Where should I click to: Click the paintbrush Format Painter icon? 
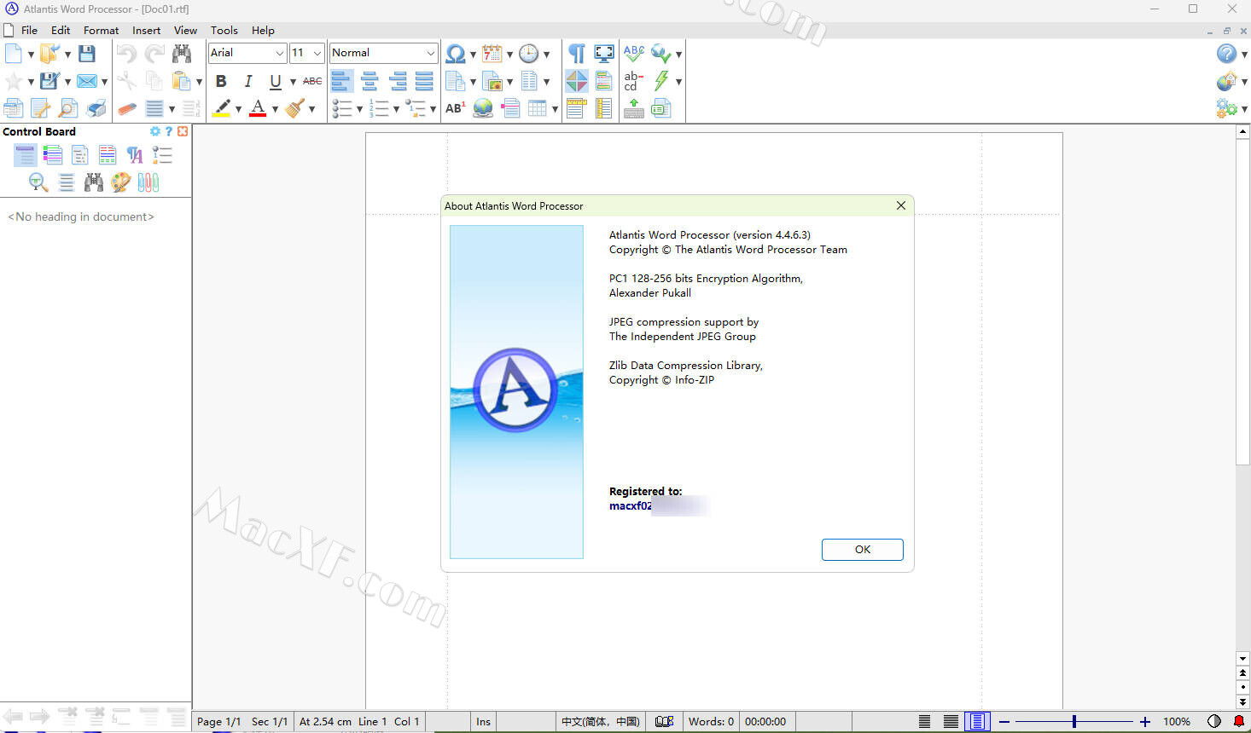(x=295, y=108)
